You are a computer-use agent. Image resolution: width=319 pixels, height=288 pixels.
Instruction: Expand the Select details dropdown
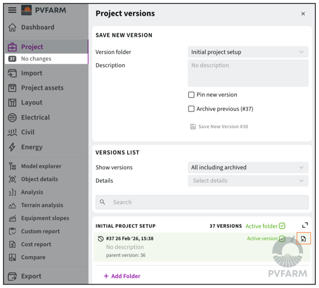248,181
